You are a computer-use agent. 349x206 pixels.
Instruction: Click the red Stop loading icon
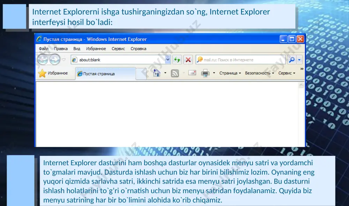[188, 60]
